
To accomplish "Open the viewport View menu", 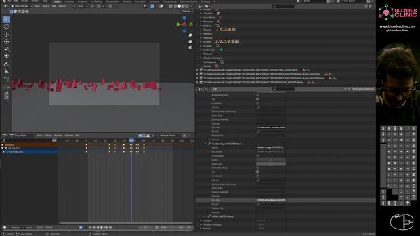I will click(37, 6).
